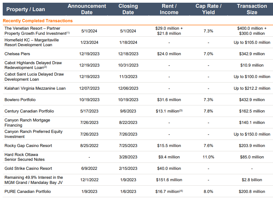This screenshot has height=198, width=273.
Task: Click the '7.6%' cap rate
Action: (x=208, y=145)
